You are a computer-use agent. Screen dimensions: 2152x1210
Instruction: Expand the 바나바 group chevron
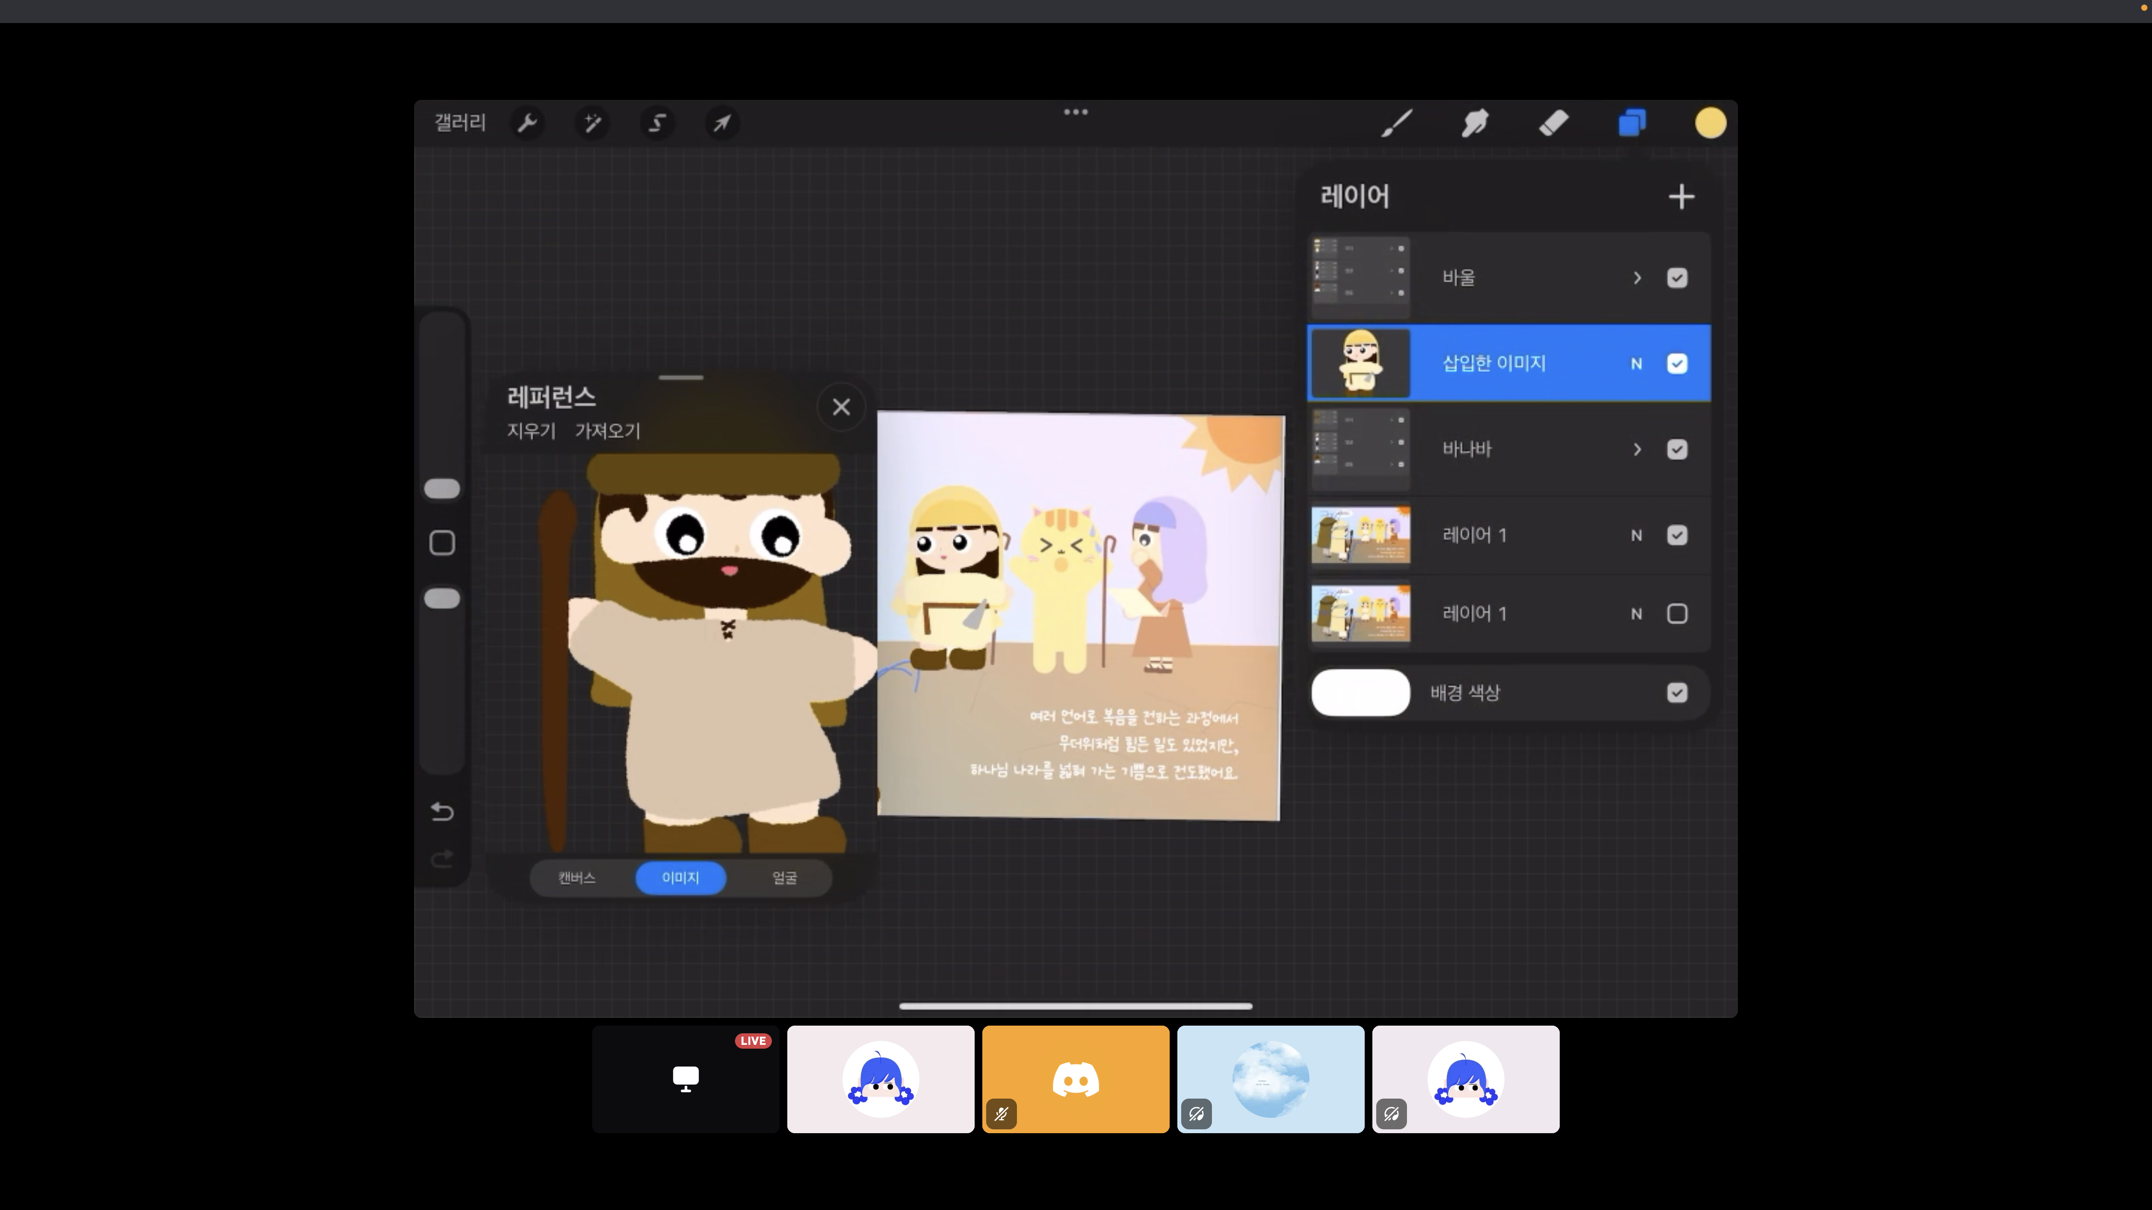tap(1637, 450)
